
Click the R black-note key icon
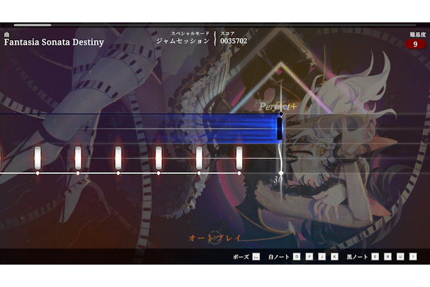pyautogui.click(x=388, y=257)
